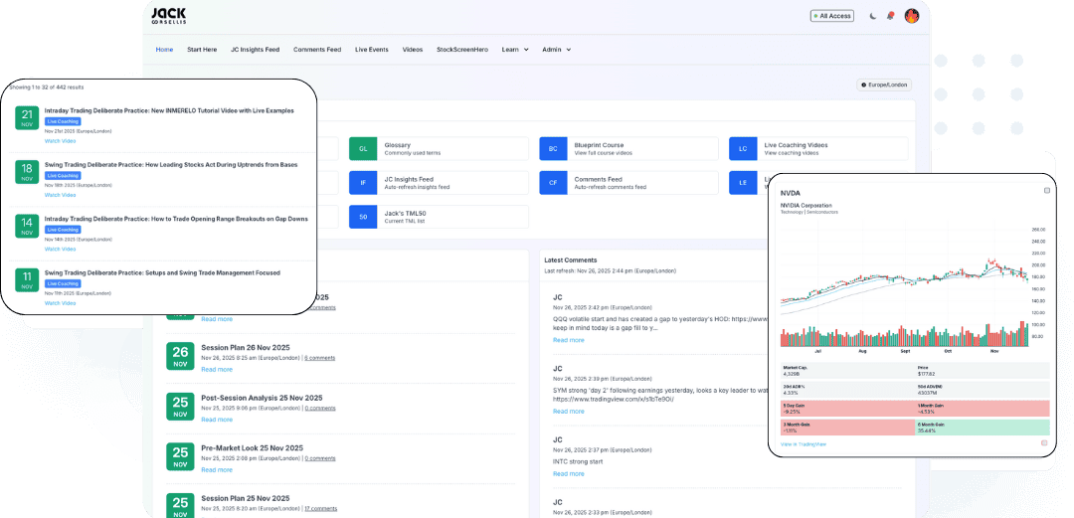Screen dimensions: 1074x518
Task: Click the Price $177.82 cell
Action: click(x=983, y=371)
